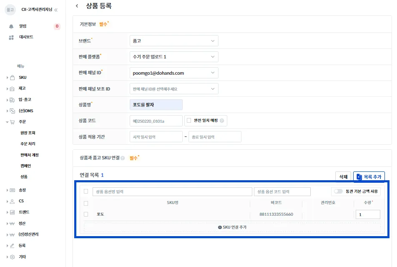397x267 pixels.
Task: Click the alarm bell icon
Action: tap(11, 26)
